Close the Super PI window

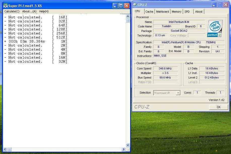click(127, 6)
